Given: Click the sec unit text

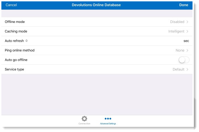Looking at the screenshot, I should (186, 41).
